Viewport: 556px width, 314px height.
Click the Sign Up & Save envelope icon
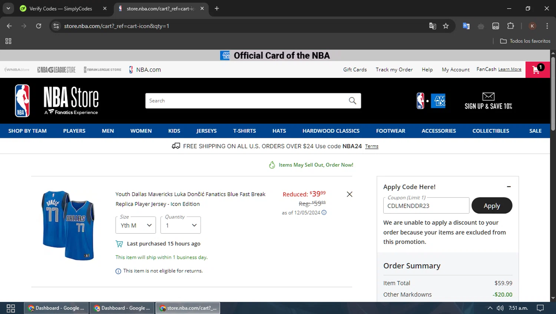(x=488, y=96)
